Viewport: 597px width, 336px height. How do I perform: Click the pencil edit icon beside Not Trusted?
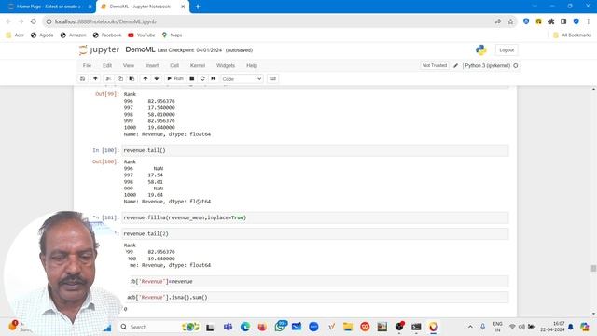point(456,65)
